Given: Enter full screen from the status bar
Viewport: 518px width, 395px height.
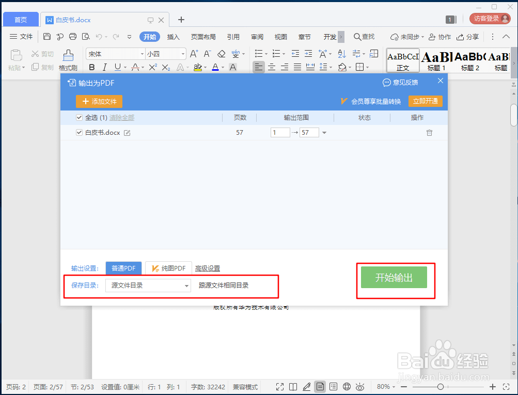Looking at the screenshot, I should (x=280, y=387).
